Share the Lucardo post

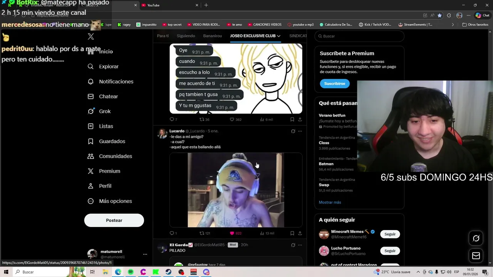click(300, 233)
